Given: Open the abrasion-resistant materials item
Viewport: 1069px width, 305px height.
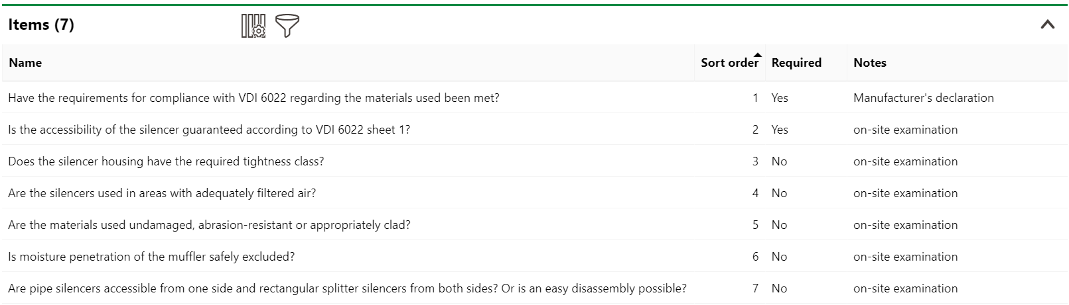Looking at the screenshot, I should 209,225.
